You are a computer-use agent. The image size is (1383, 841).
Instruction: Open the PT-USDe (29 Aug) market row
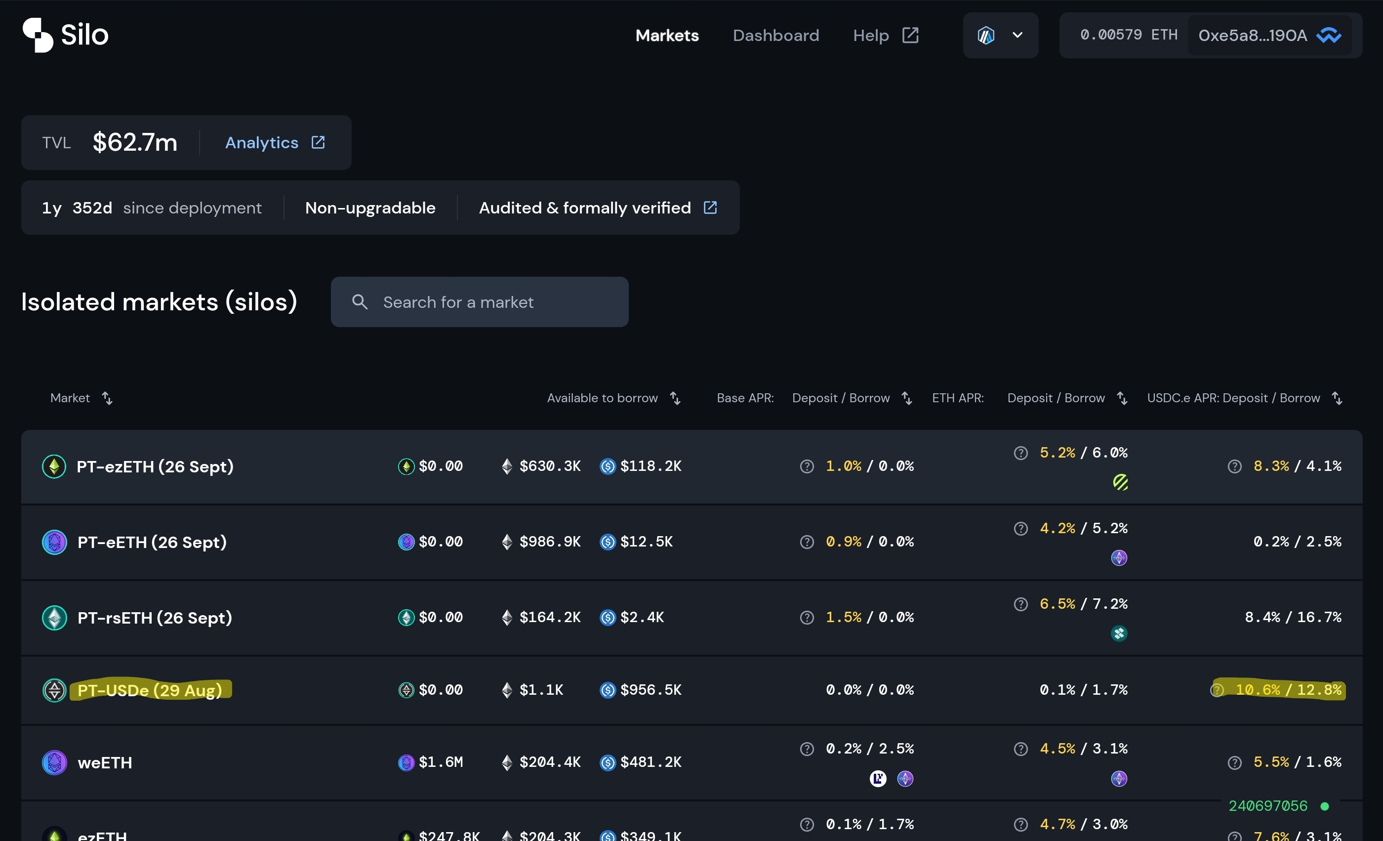point(150,690)
